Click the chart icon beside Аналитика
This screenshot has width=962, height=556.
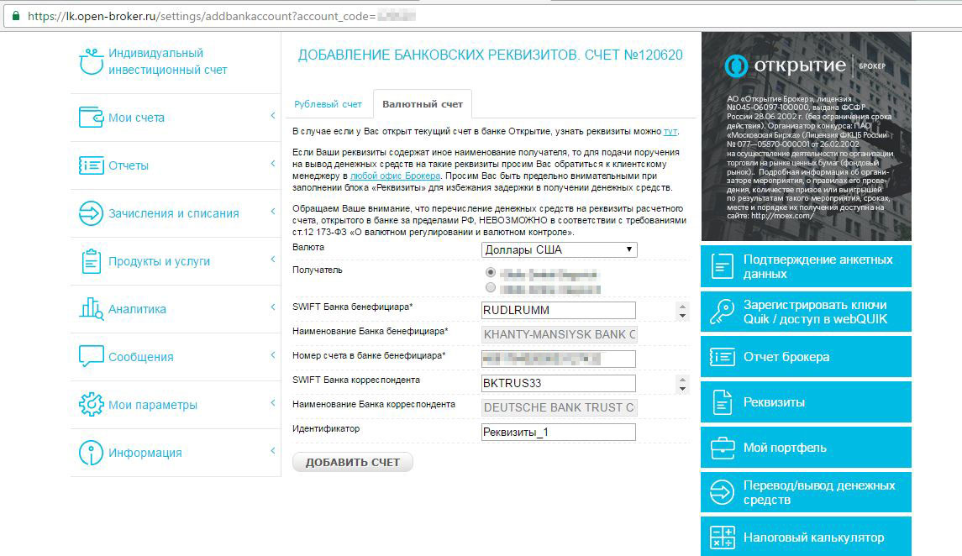coord(92,308)
